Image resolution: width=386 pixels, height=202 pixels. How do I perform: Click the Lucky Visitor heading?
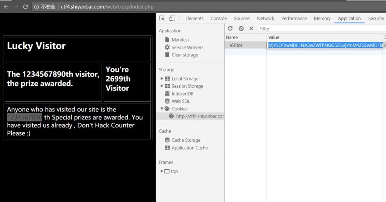click(x=37, y=46)
